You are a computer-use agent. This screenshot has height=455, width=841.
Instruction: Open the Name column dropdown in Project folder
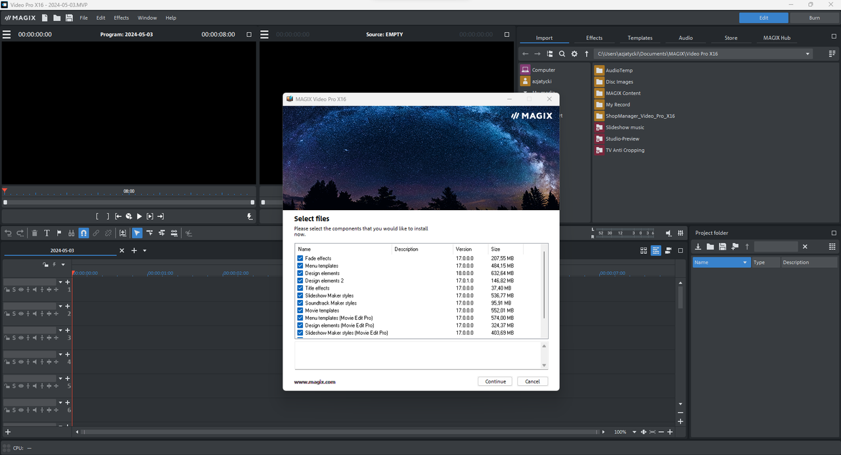point(745,262)
